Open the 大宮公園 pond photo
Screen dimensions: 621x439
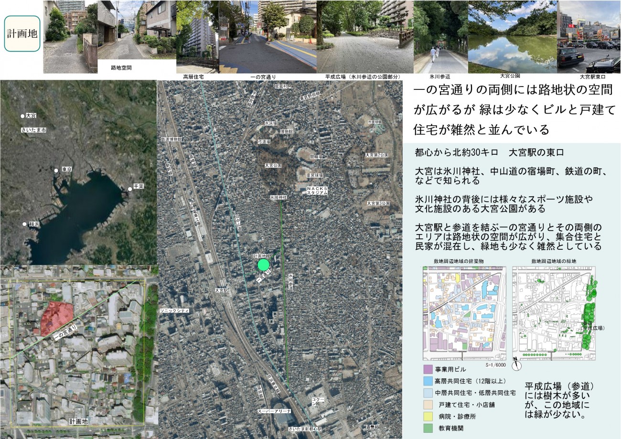pos(512,37)
